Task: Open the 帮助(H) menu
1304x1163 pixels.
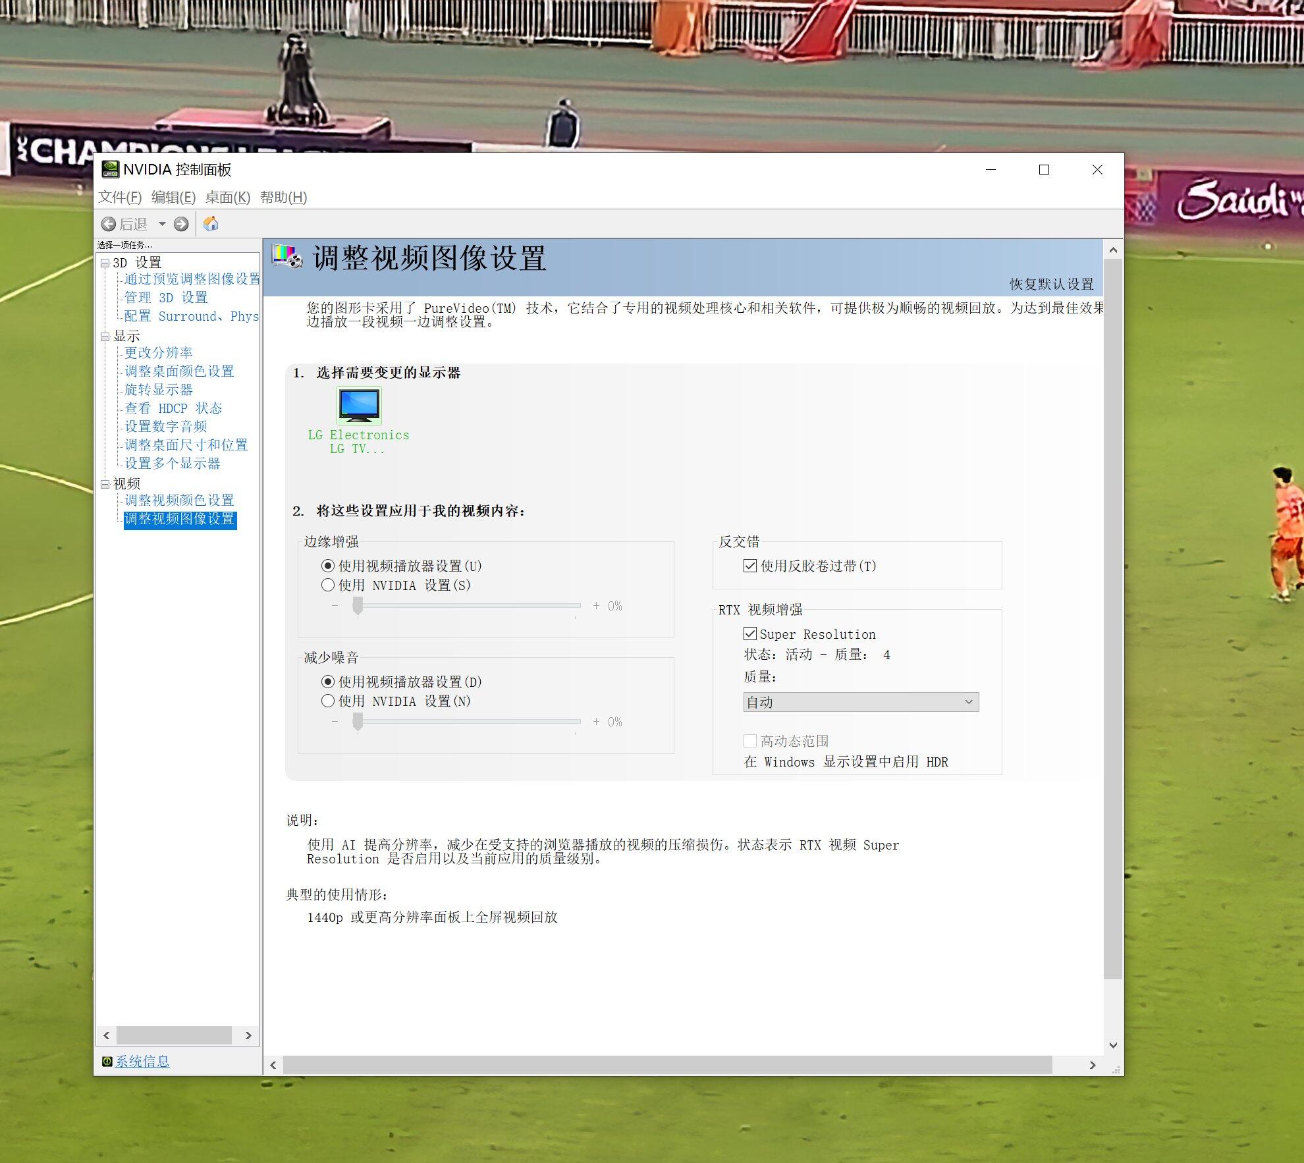Action: click(283, 197)
